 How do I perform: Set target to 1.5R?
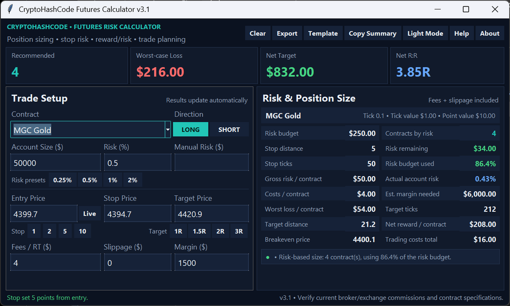199,231
